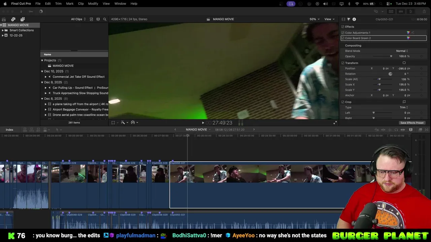Open browser search magnifier
The height and width of the screenshot is (242, 431).
tap(105, 19)
